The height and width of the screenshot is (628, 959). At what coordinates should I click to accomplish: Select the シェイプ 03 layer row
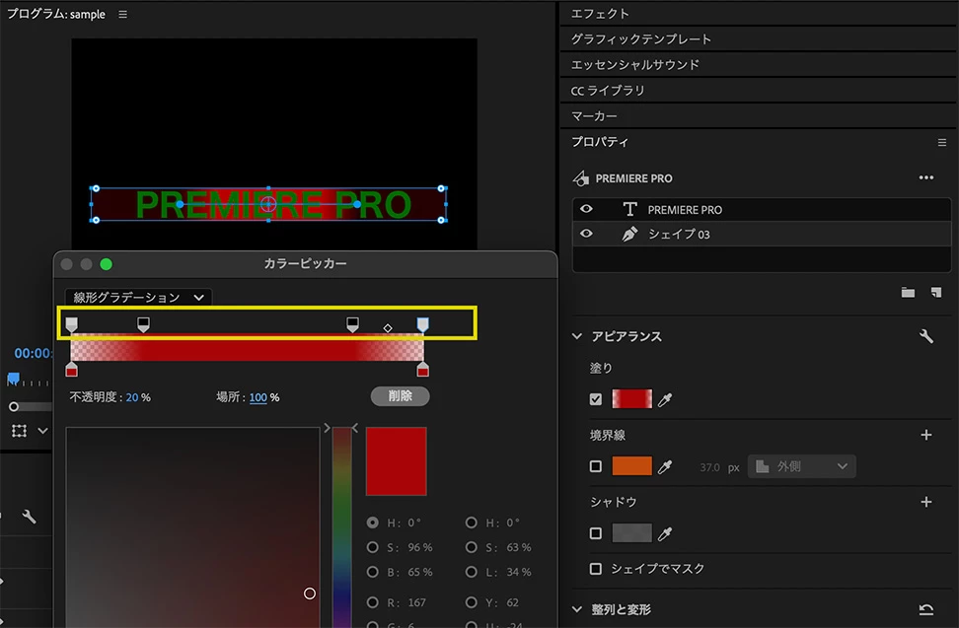click(762, 234)
